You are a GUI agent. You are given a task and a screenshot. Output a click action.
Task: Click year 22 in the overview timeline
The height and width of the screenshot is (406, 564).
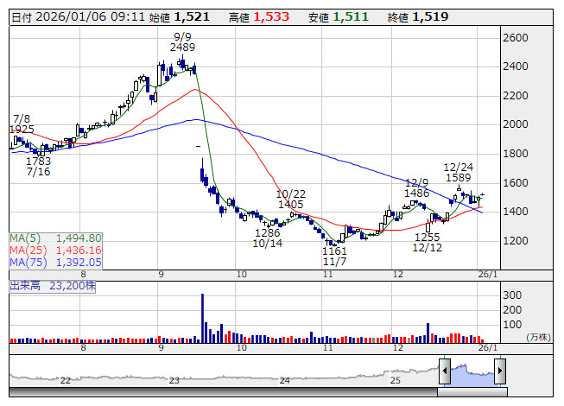click(66, 380)
